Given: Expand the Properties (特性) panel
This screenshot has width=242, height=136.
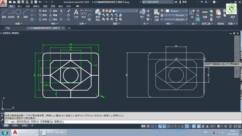Looking at the screenshot, I should pyautogui.click(x=170, y=24).
